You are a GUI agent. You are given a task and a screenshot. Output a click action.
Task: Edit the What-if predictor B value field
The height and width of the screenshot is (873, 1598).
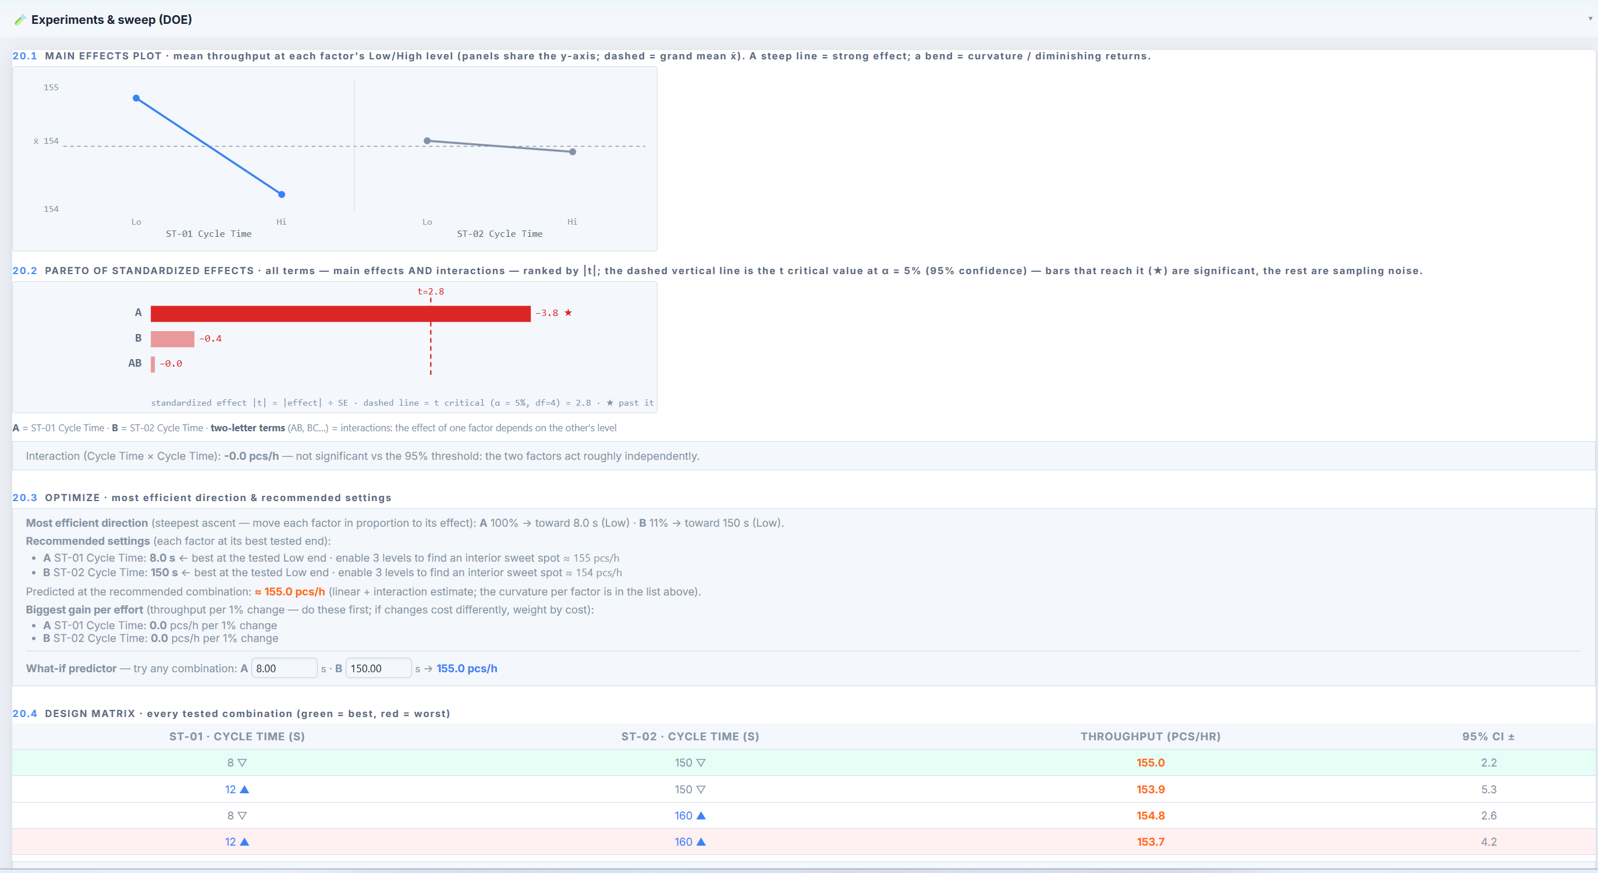click(x=378, y=668)
